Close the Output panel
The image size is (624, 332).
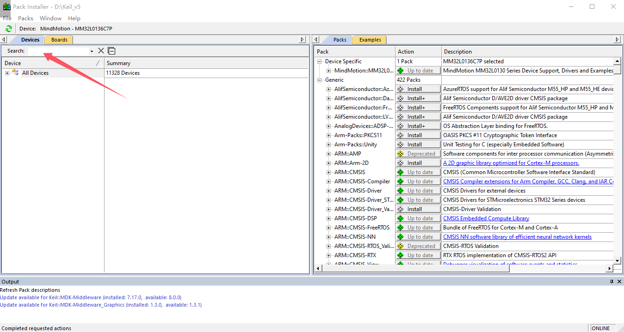619,282
